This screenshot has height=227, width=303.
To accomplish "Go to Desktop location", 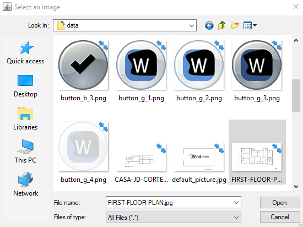I will [25, 86].
